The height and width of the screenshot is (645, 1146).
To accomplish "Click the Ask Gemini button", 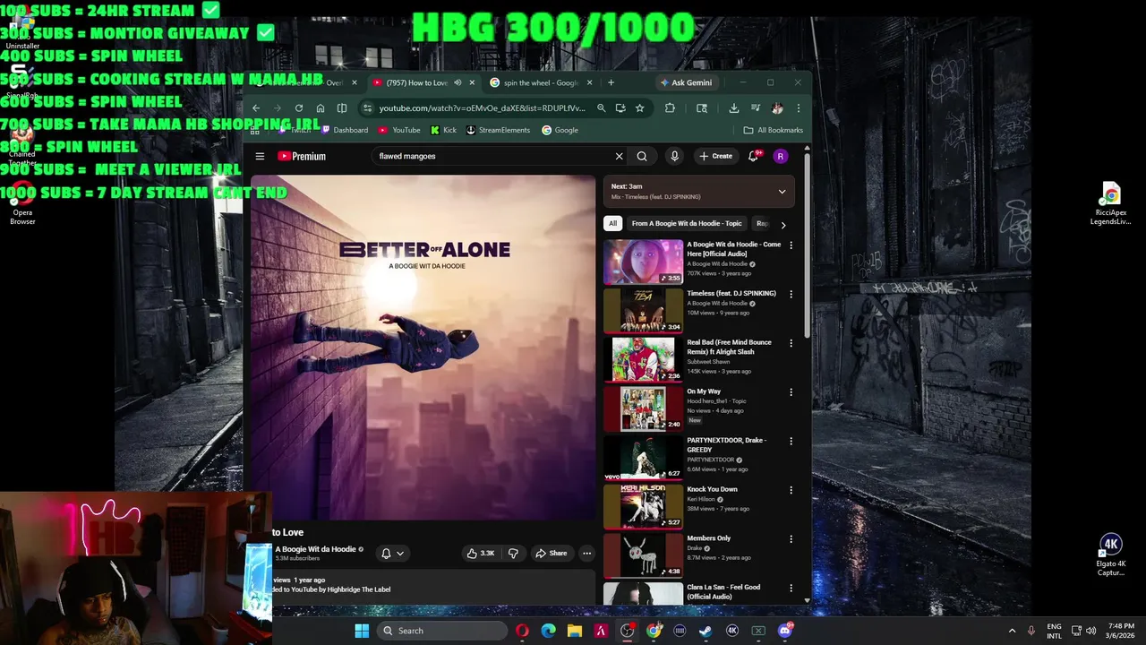I will 686,82.
